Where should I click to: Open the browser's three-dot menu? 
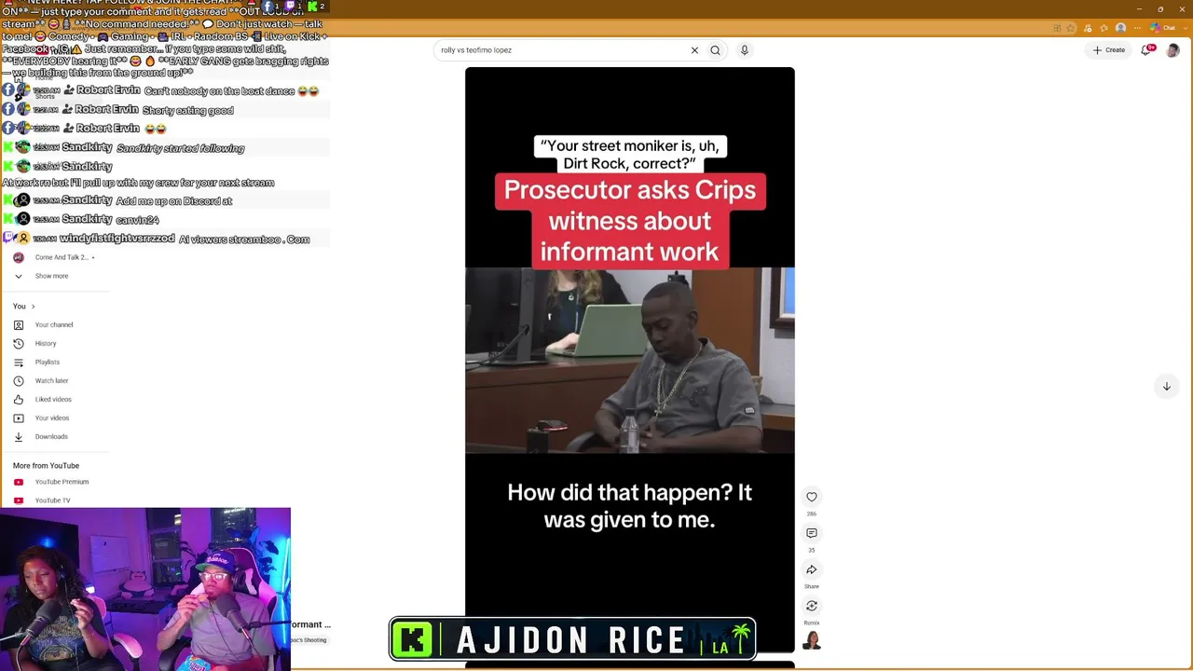point(1138,28)
